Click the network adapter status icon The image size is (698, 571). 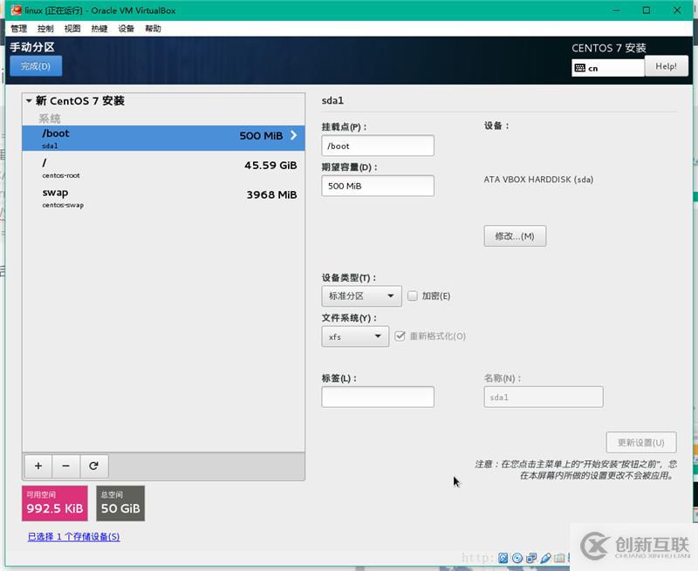coord(530,557)
